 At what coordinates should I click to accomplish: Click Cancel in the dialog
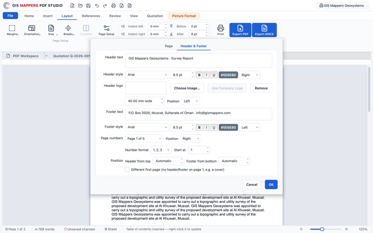coord(252,185)
